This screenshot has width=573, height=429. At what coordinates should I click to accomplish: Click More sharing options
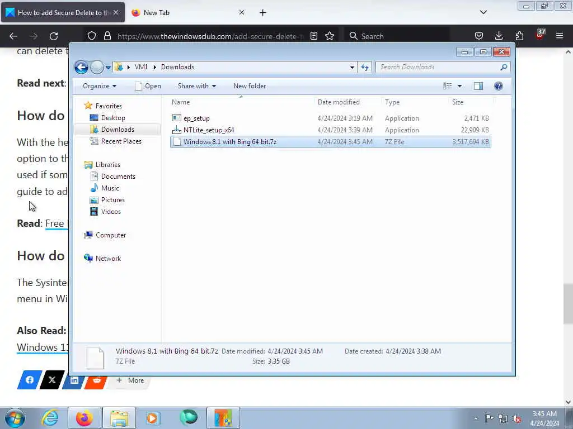[x=130, y=380]
